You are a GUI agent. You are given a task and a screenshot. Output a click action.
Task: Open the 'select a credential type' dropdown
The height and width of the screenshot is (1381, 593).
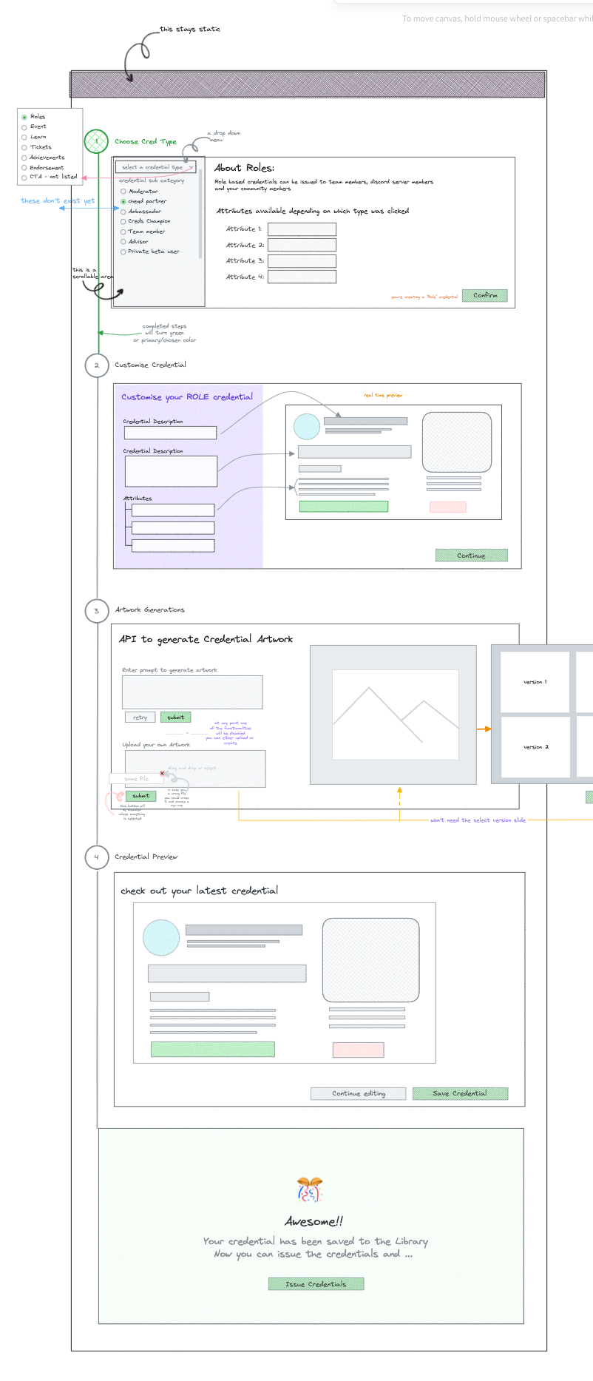click(x=155, y=167)
